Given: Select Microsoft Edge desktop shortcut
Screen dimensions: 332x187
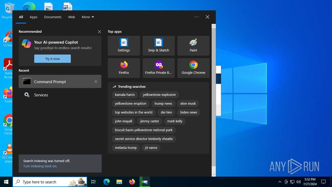Looking at the screenshot, I should tap(29, 6).
